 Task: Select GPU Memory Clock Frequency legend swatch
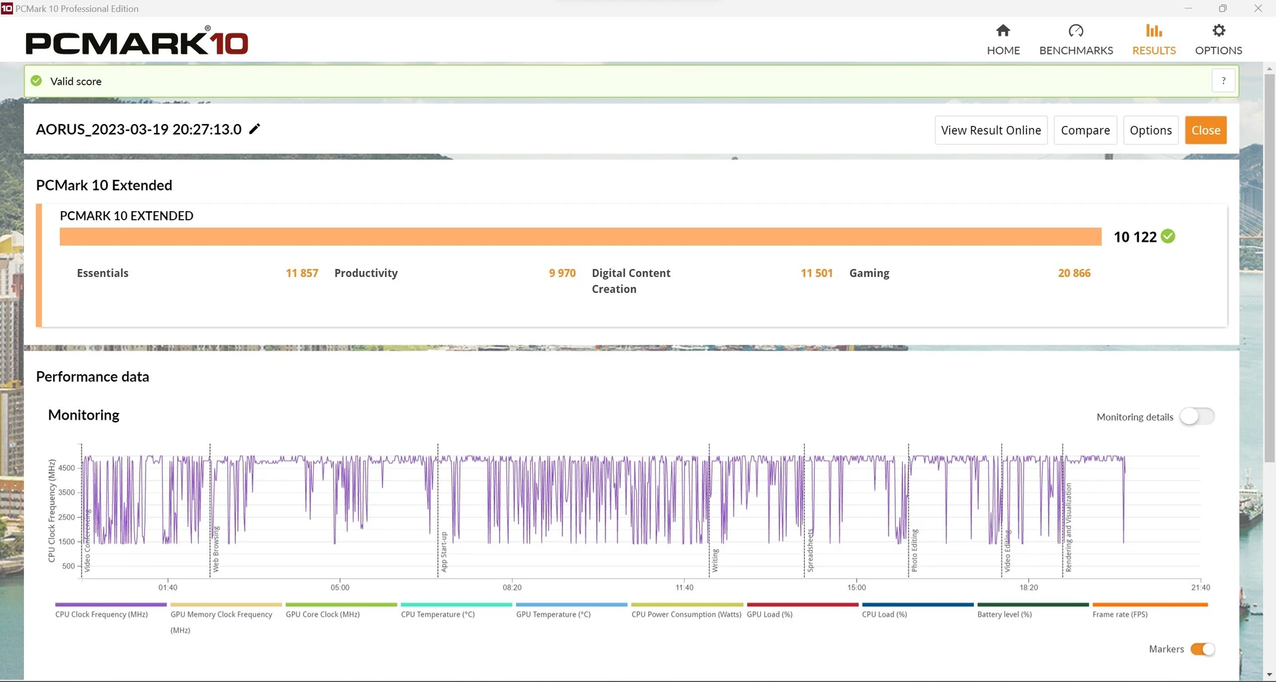coord(226,604)
